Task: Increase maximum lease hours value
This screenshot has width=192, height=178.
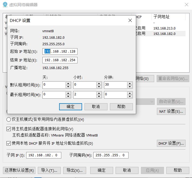Action: pyautogui.click(x=99, y=93)
